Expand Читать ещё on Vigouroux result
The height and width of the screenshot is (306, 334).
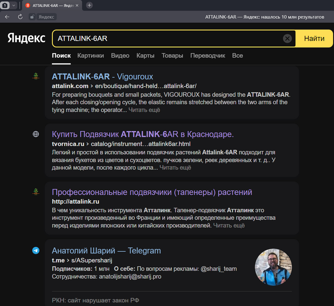[144, 110]
